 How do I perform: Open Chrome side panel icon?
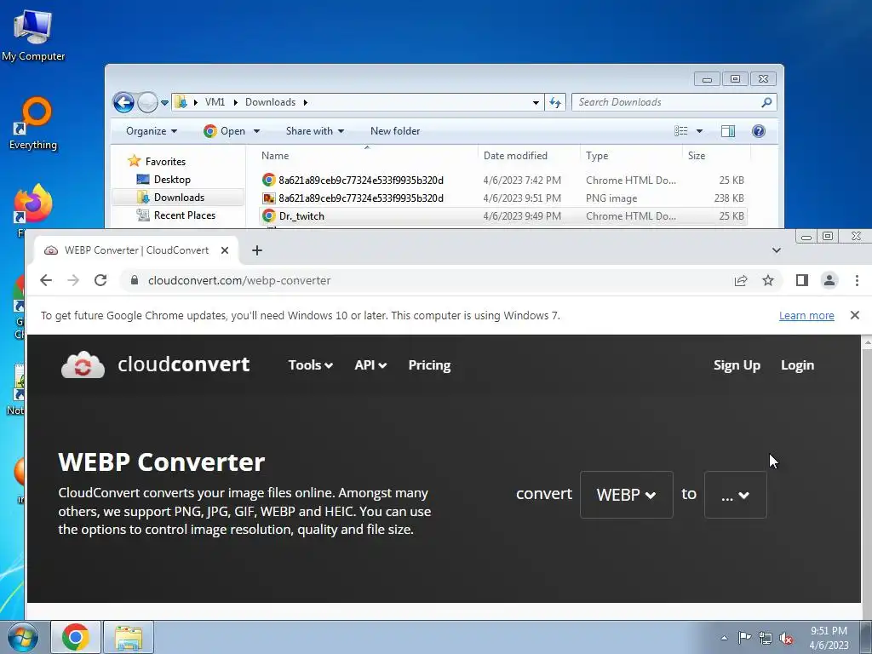801,280
